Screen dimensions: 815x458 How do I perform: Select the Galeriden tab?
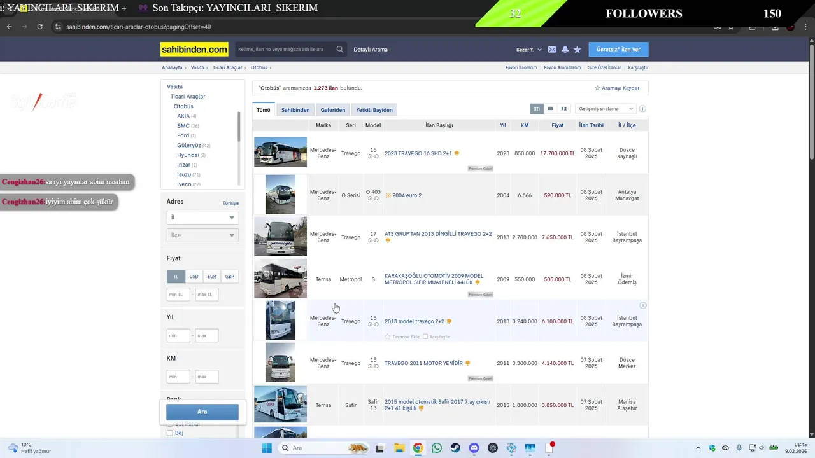point(333,110)
